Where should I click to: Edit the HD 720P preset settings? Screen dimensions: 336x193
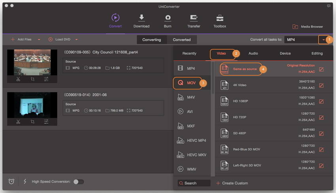click(x=321, y=117)
